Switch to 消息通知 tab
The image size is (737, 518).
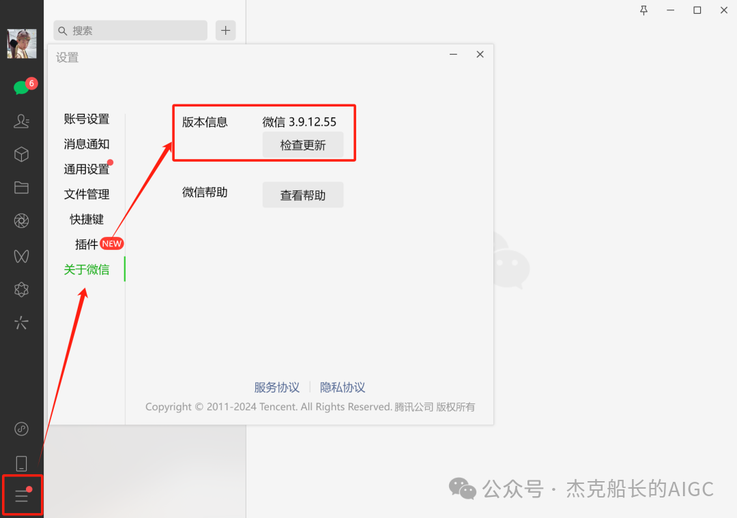pyautogui.click(x=87, y=144)
